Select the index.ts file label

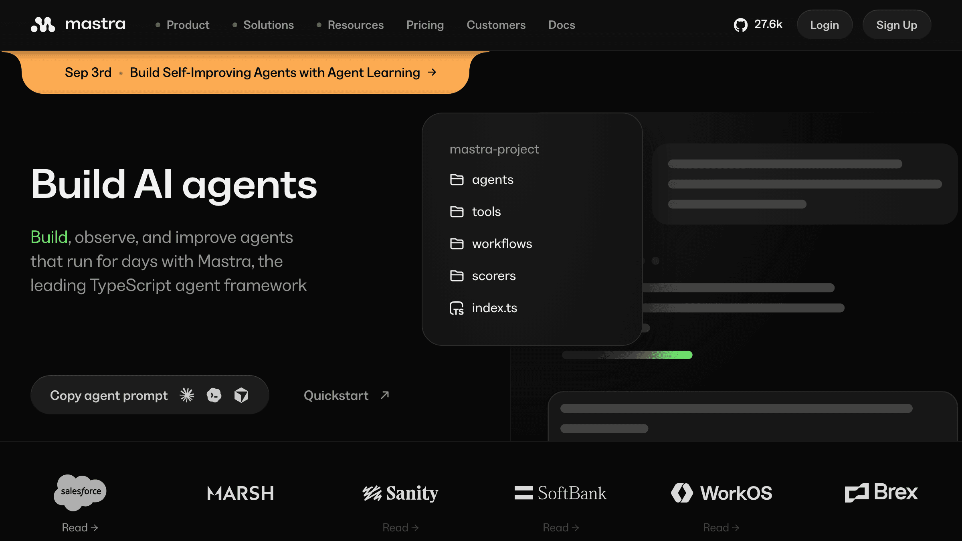point(494,308)
